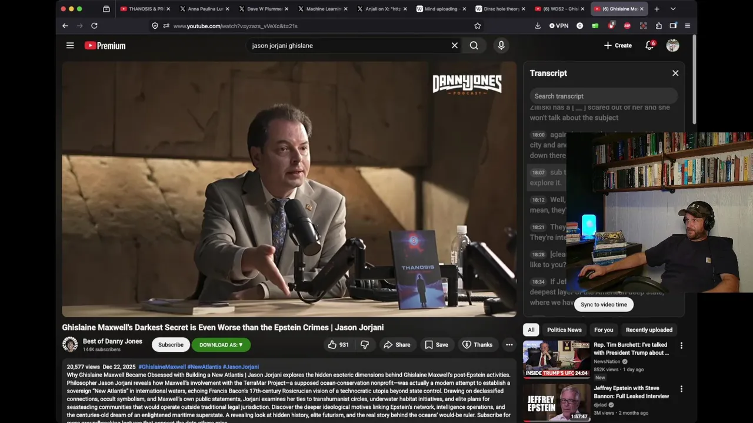The image size is (753, 423).
Task: Open Rep. Tim Burchett video thumbnail
Action: pyautogui.click(x=557, y=359)
